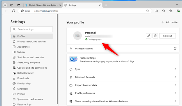The height and width of the screenshot is (106, 182).
Task: Expand the Sync settings chevron
Action: coord(175,69)
